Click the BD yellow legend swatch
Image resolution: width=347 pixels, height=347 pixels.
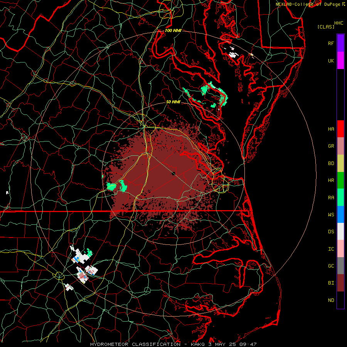[x=340, y=163]
